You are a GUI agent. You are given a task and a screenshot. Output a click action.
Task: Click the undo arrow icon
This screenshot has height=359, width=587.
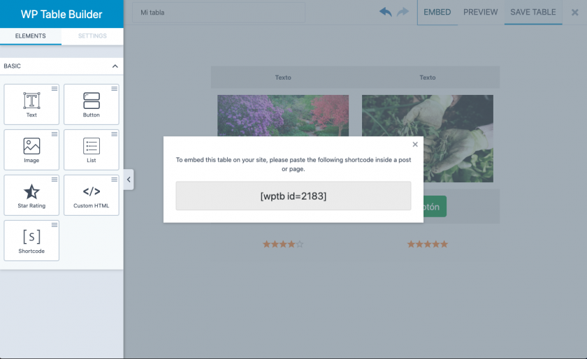click(x=386, y=12)
